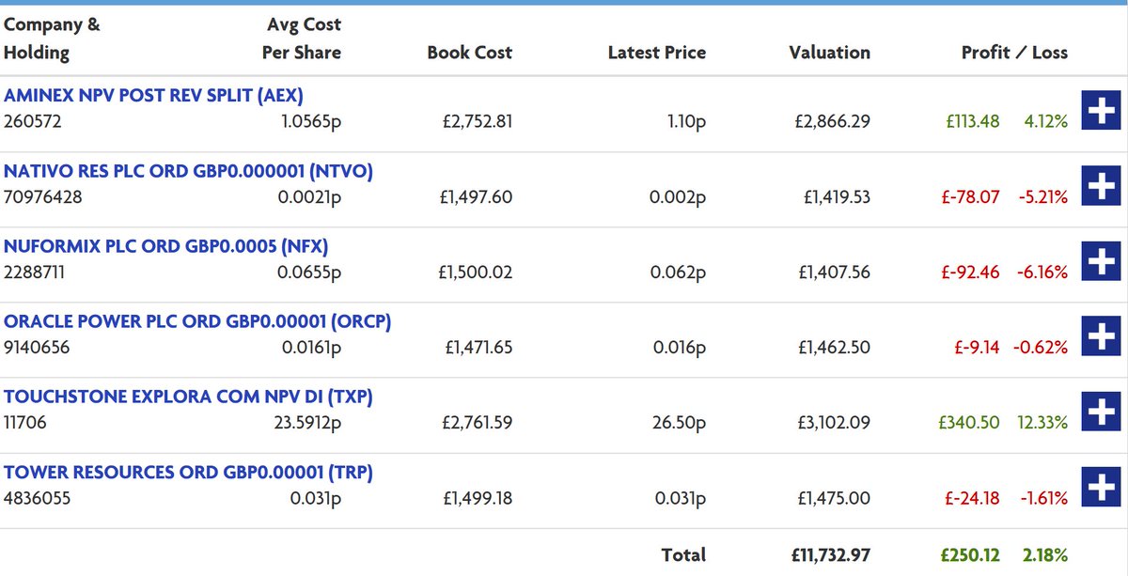Select Touchstone valuation £3,102.09
The image size is (1128, 576).
[834, 422]
